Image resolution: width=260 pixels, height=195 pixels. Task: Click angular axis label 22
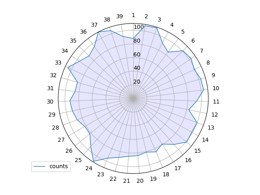(113, 179)
